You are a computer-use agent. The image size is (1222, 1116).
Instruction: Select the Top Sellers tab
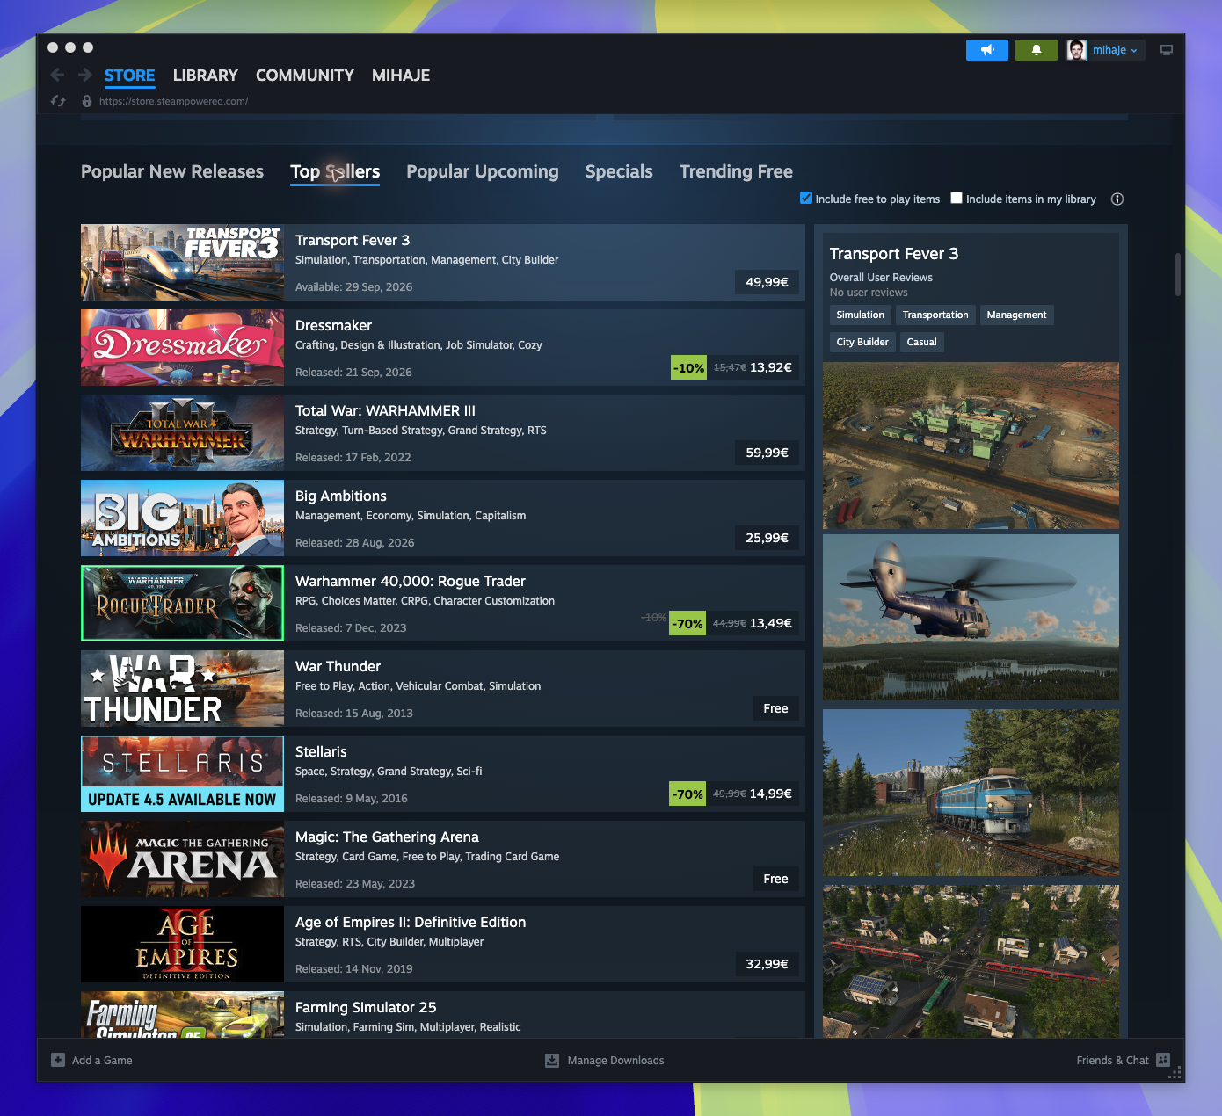[x=335, y=171]
